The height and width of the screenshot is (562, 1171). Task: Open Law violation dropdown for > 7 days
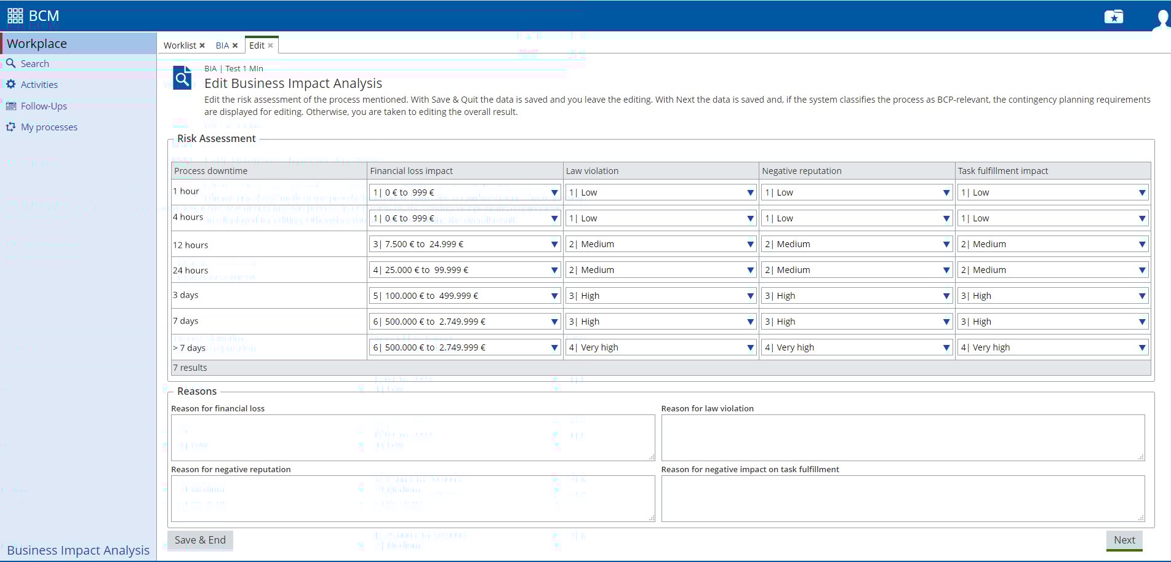[x=661, y=347]
